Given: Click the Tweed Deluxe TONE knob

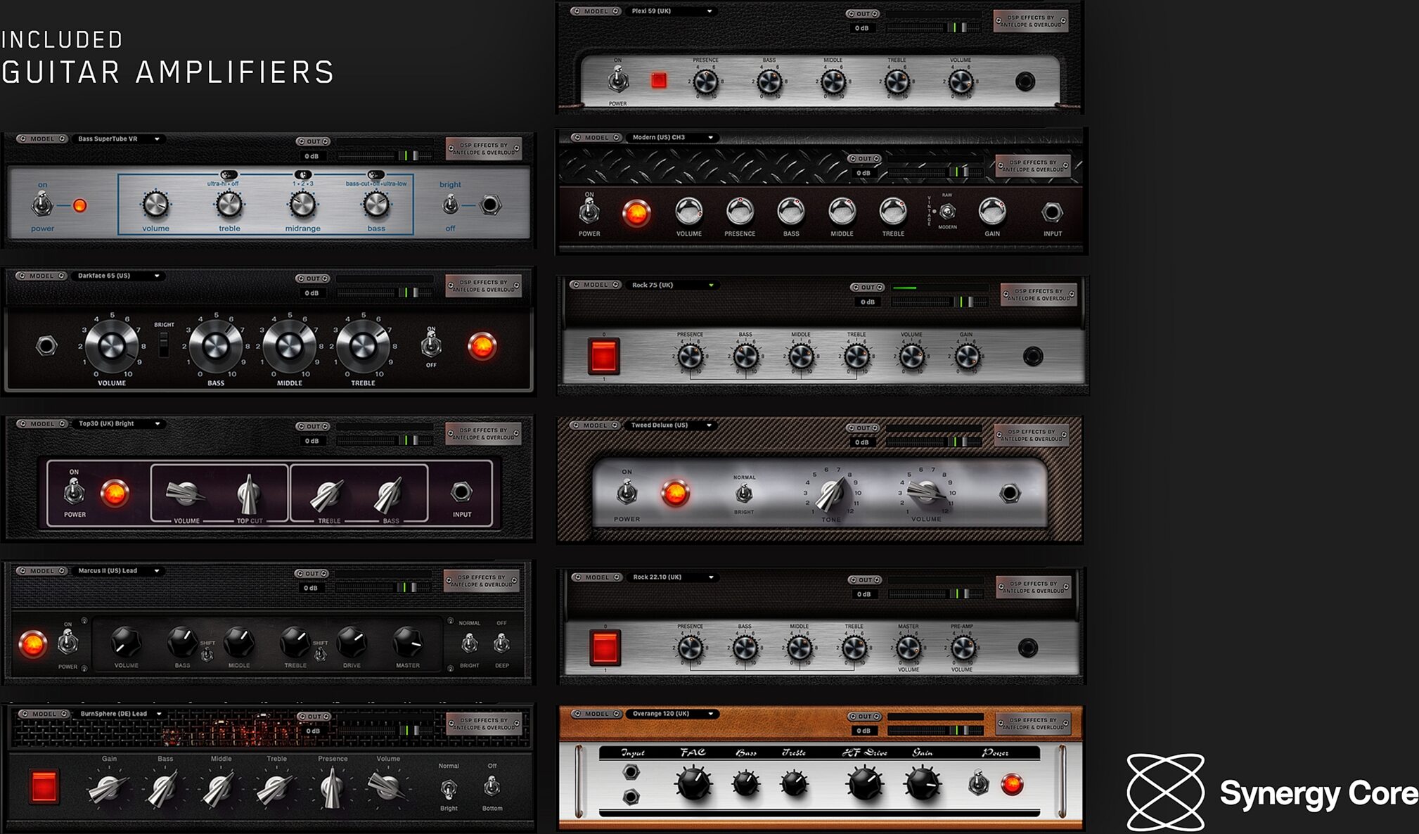Looking at the screenshot, I should [831, 494].
